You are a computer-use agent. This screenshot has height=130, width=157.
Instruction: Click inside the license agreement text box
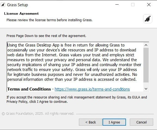point(75,67)
